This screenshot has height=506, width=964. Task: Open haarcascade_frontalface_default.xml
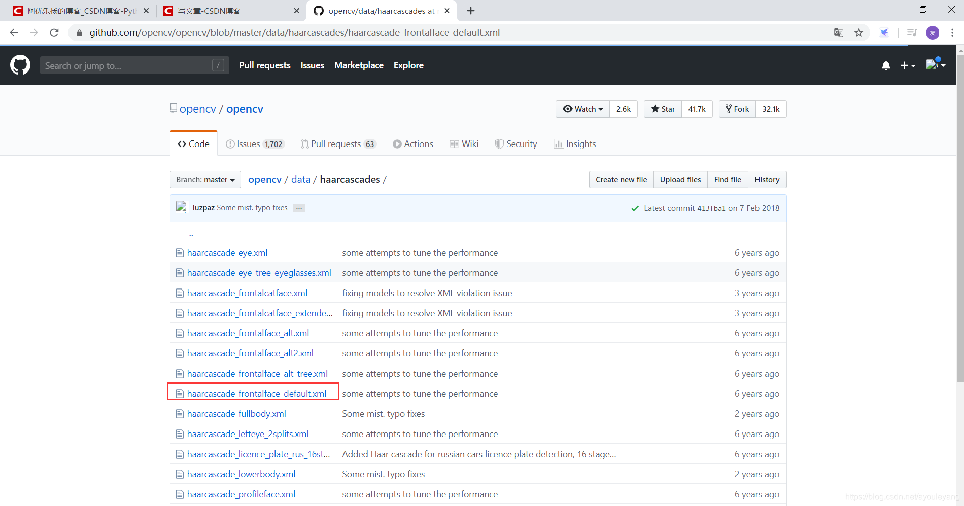click(257, 394)
